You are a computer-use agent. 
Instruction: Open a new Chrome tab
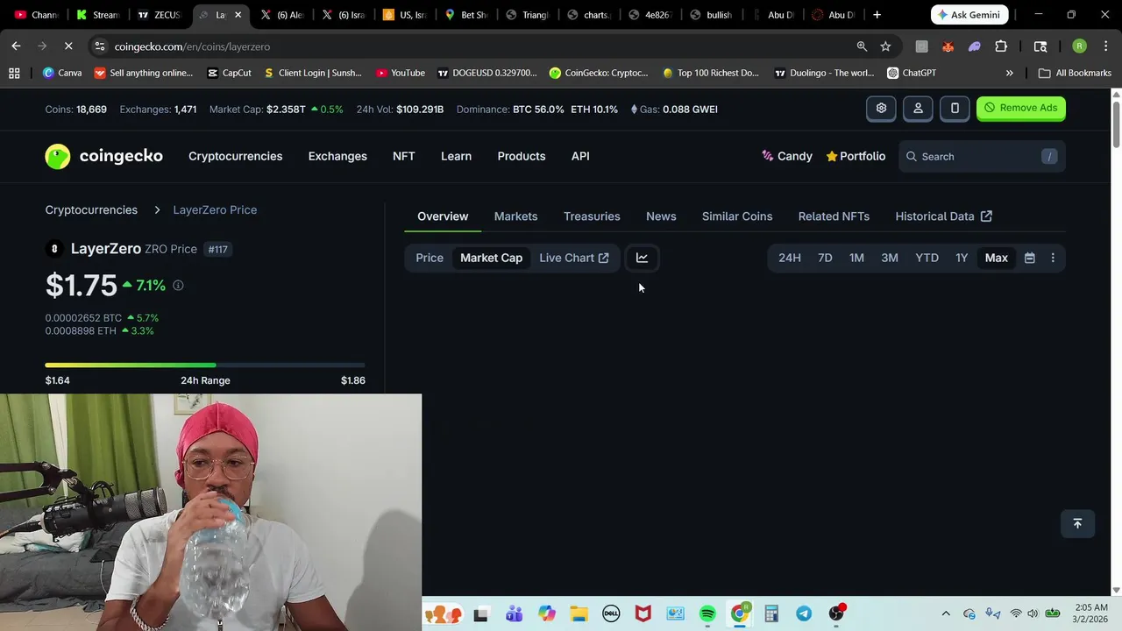(x=877, y=15)
